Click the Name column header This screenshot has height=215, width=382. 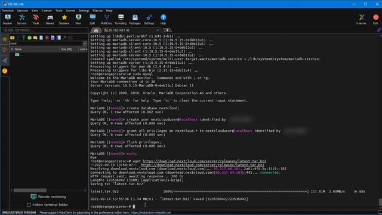pyautogui.click(x=35, y=49)
